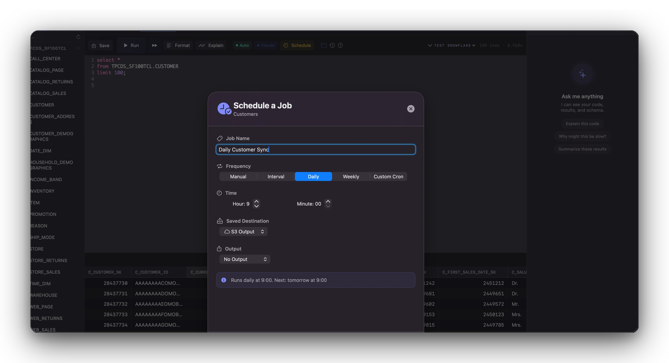
Task: Open the help question mark icon
Action: 340,45
